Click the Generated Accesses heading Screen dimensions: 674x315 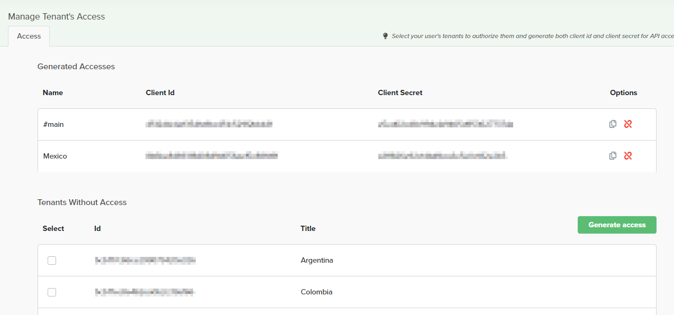76,67
